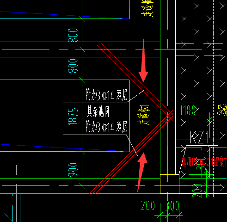The height and width of the screenshot is (222, 227).
Task: Select the yellow 走道板 label beside 1875
Action: [x=143, y=115]
